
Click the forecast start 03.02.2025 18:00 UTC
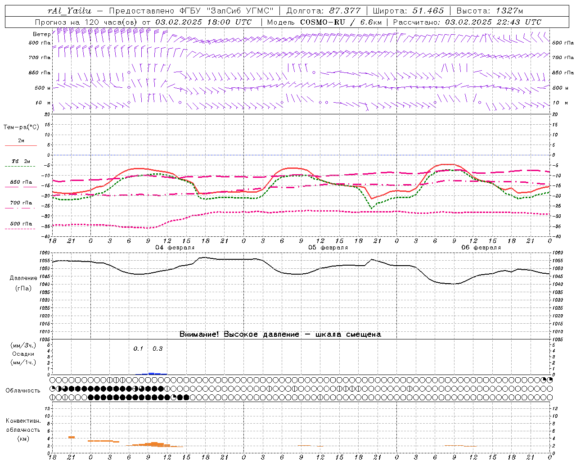click(203, 22)
